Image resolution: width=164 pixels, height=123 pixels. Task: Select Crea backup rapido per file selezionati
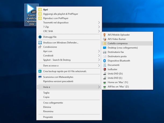[69, 71]
